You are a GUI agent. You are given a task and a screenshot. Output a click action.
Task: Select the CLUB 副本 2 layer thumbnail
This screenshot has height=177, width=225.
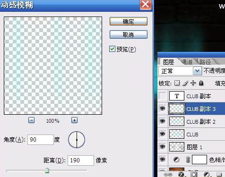(177, 121)
